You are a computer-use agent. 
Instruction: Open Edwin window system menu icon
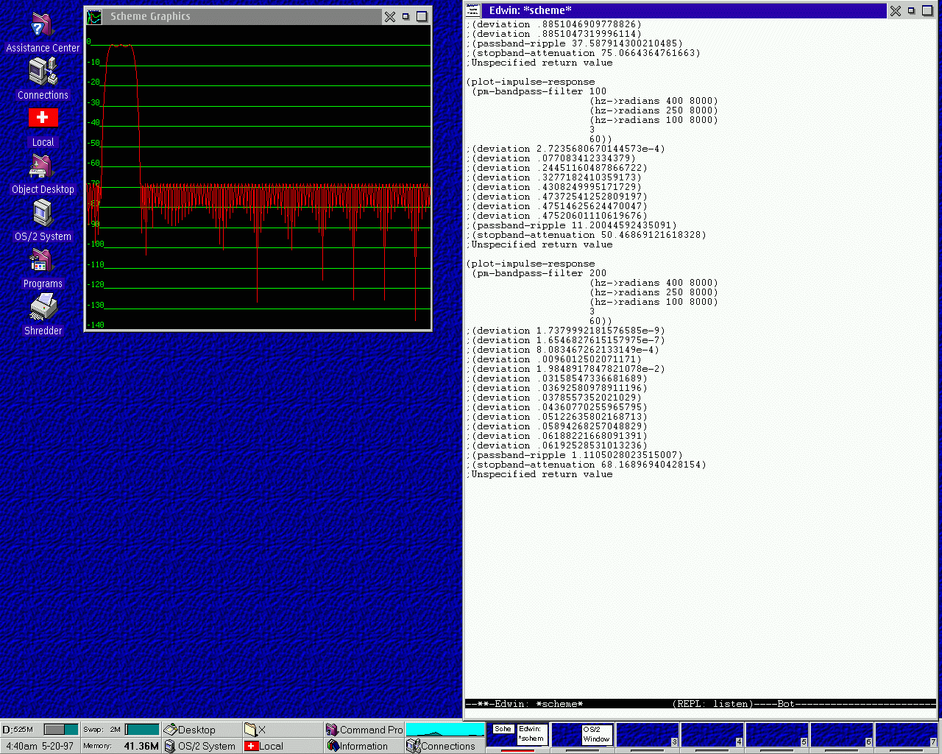[x=473, y=10]
